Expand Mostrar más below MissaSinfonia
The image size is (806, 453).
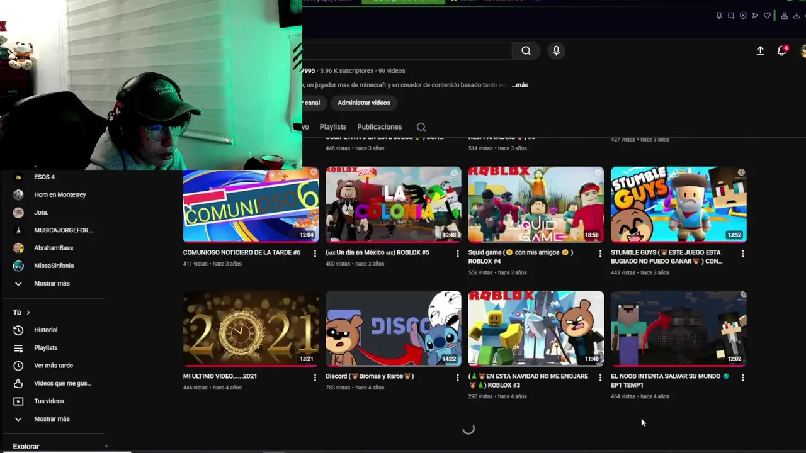pos(52,284)
